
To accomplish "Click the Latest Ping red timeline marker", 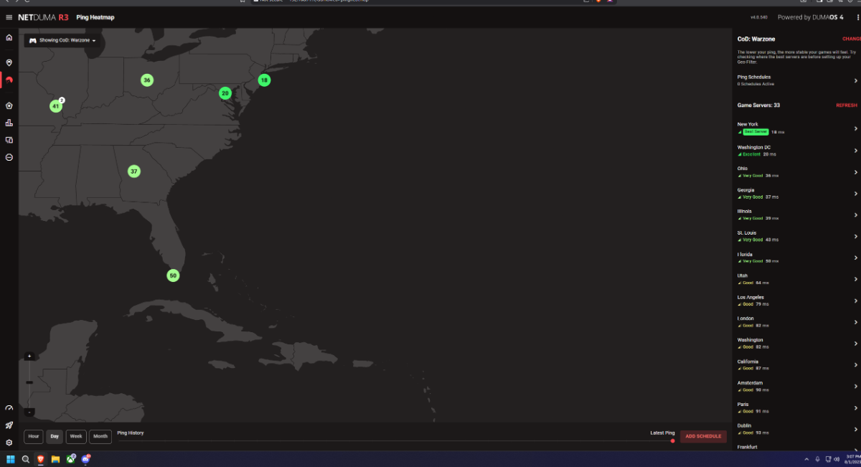I will pyautogui.click(x=672, y=441).
